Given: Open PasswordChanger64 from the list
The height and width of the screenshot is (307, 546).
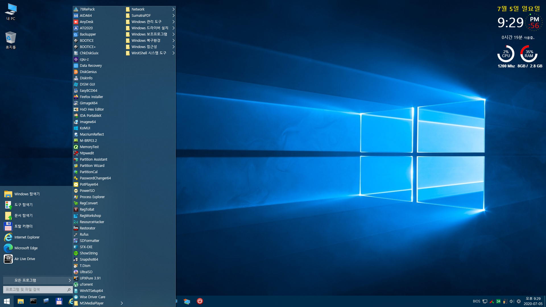Looking at the screenshot, I should (98, 178).
